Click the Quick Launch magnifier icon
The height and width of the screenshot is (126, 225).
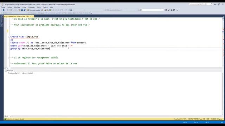pyautogui.click(x=212, y=4)
